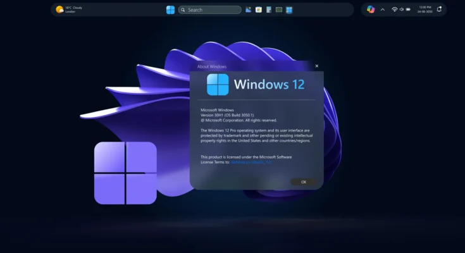Click the 'Windows 12' heading text
This screenshot has height=253, width=465.
coord(270,85)
